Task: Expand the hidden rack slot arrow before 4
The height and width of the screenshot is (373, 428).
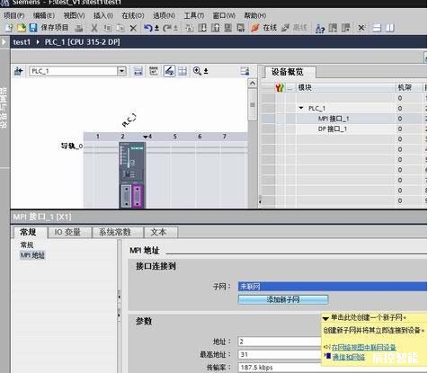Action: click(146, 137)
